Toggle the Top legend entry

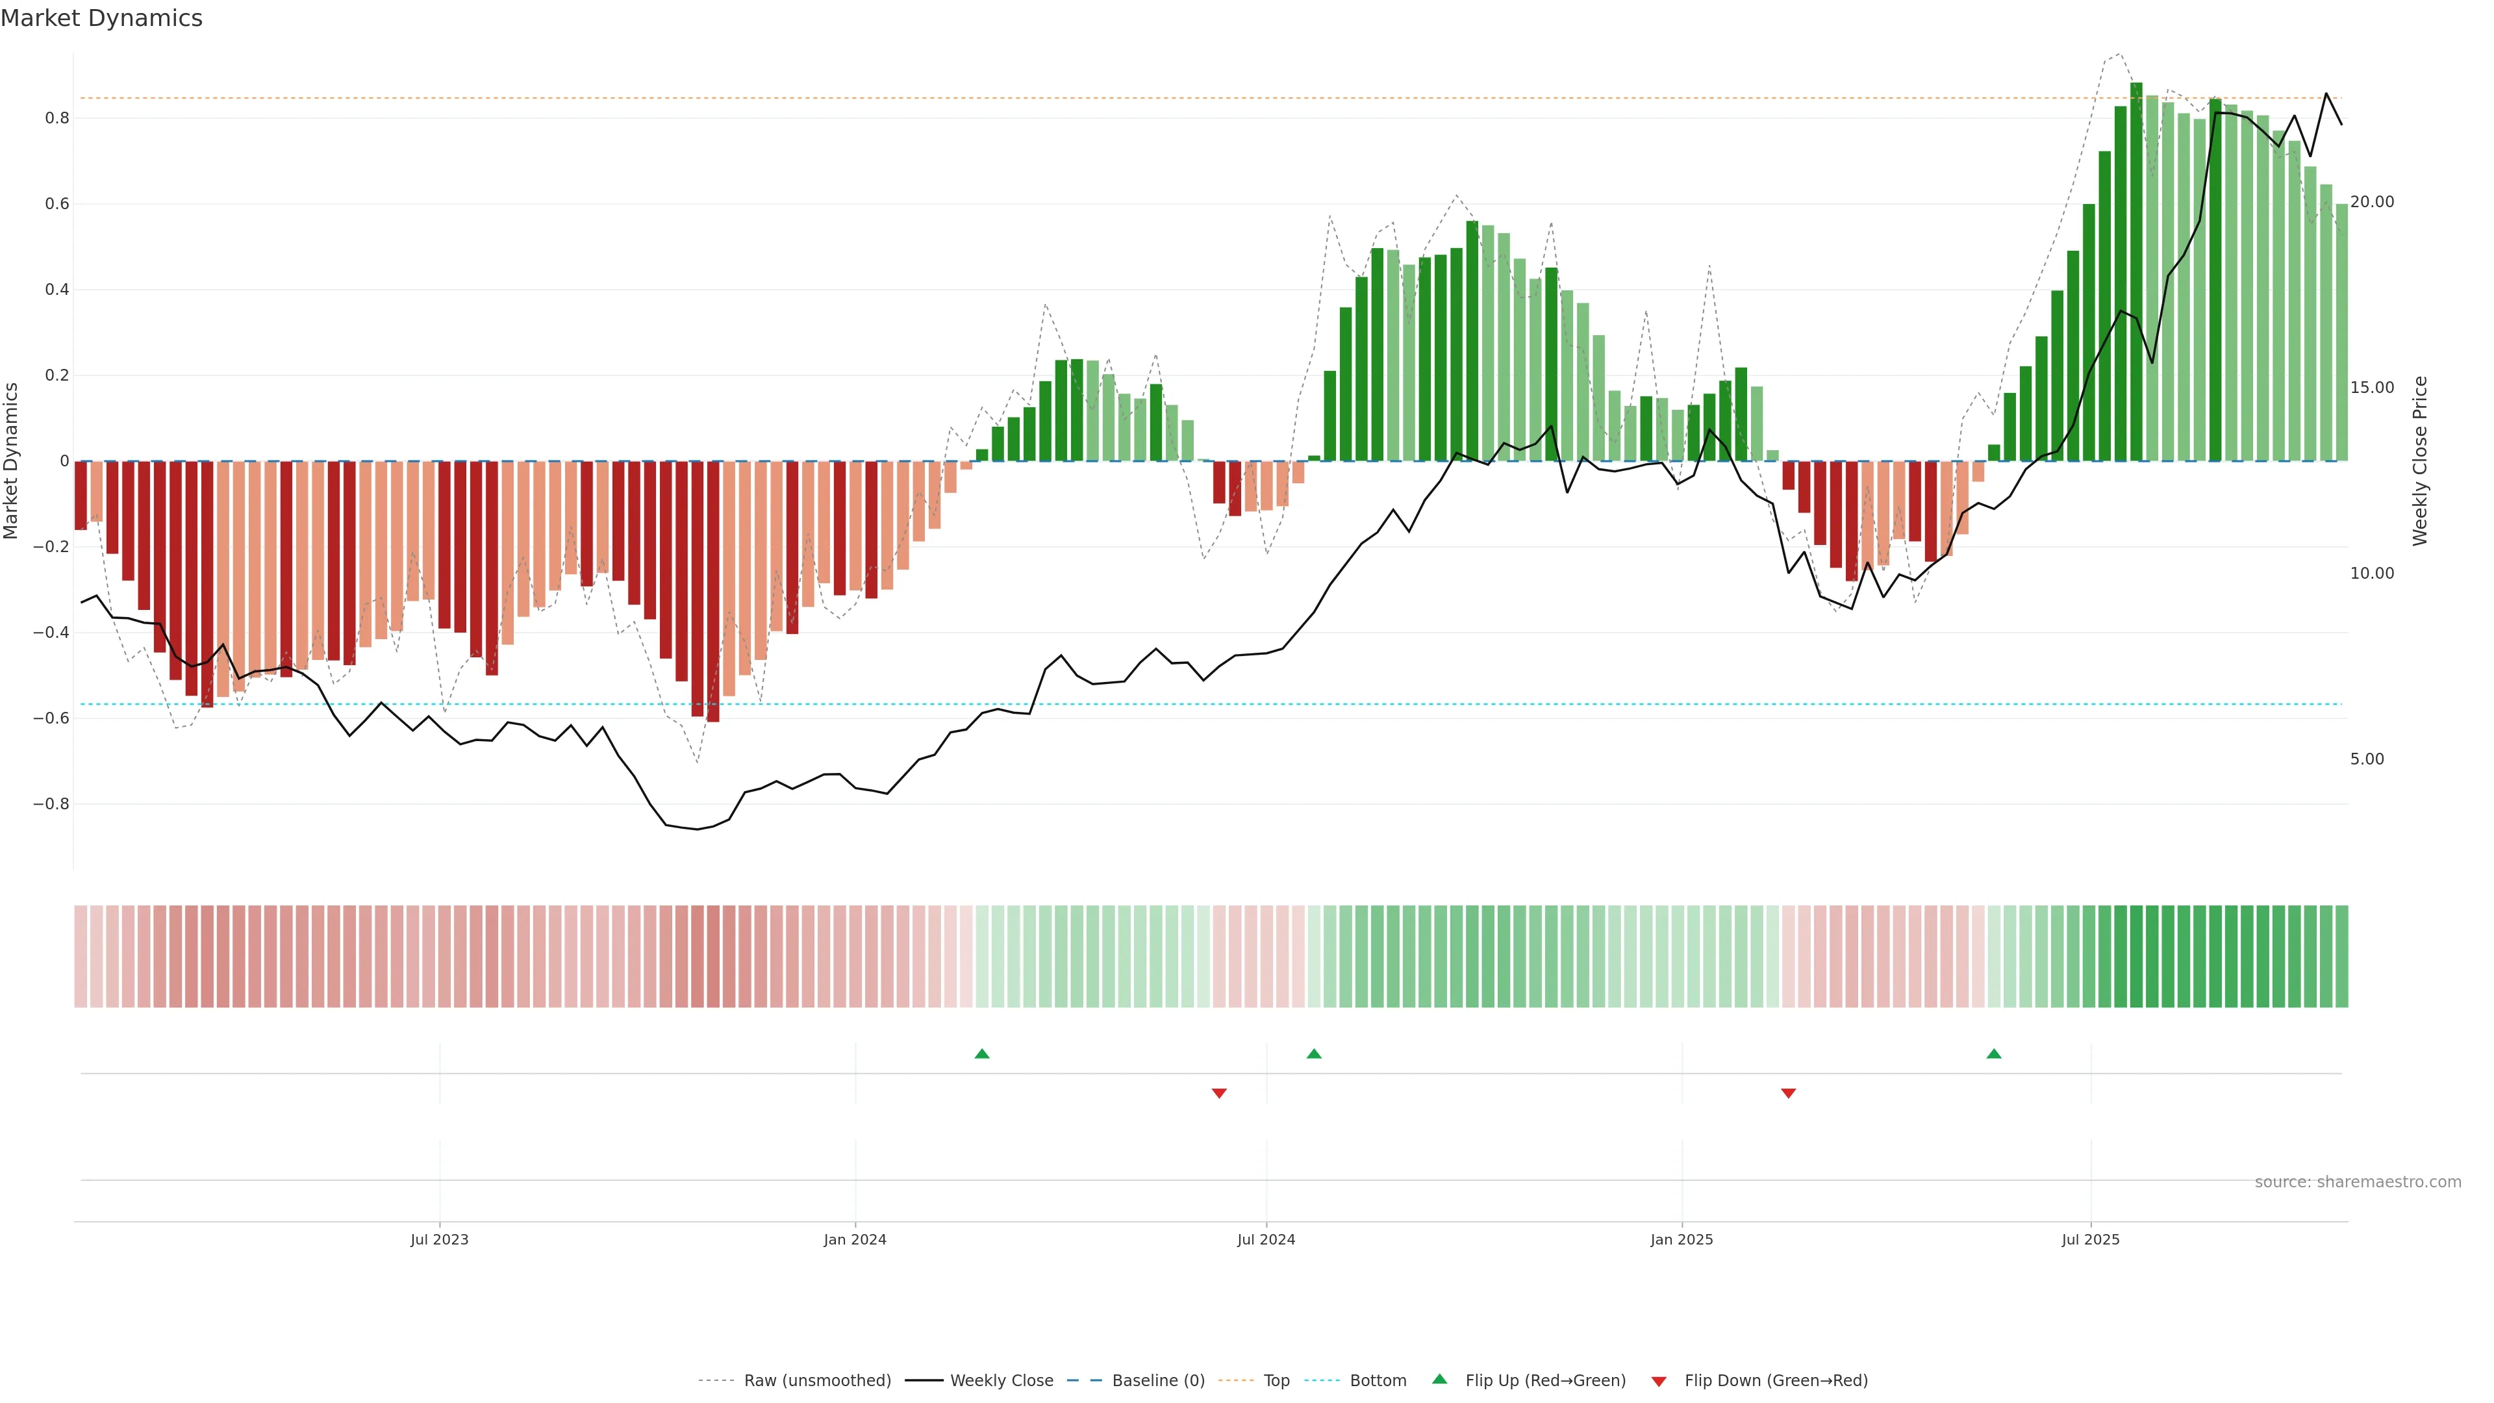(1276, 1381)
